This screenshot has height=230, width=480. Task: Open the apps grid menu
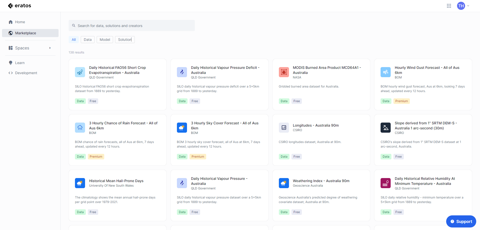coord(449,6)
